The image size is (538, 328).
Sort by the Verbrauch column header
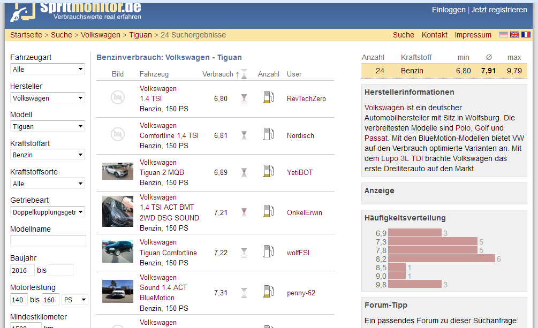point(218,74)
